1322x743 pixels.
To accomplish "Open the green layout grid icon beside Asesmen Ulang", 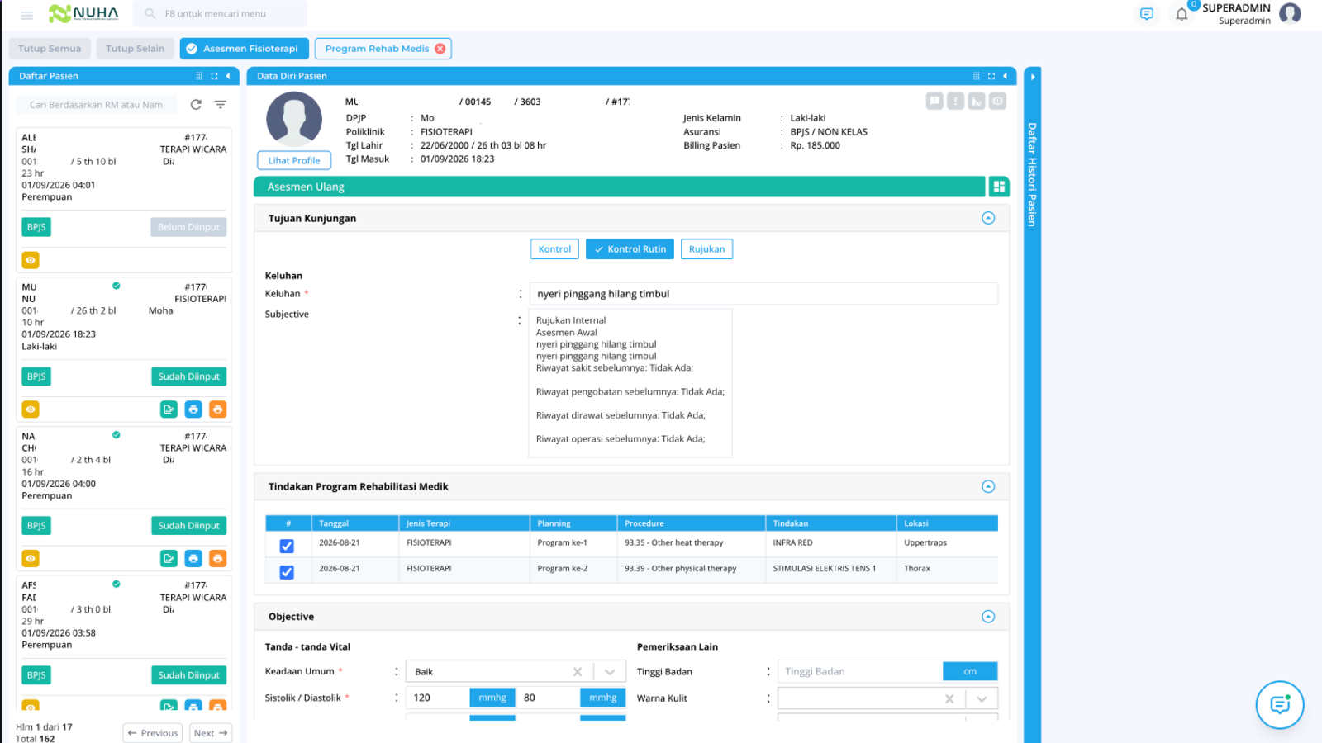I will [999, 187].
